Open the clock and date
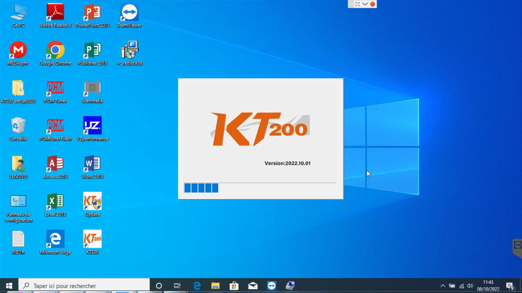The width and height of the screenshot is (522, 293). (488, 286)
